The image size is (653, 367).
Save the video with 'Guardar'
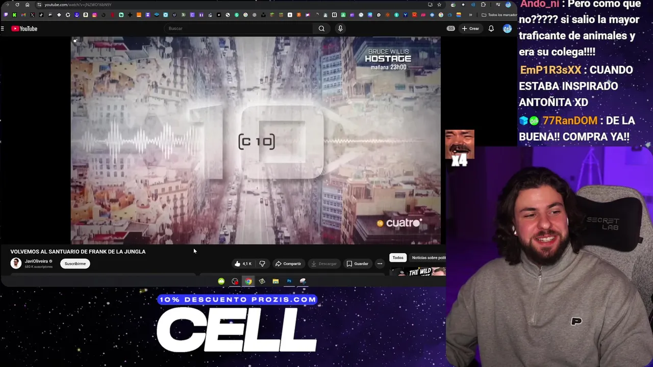(357, 264)
